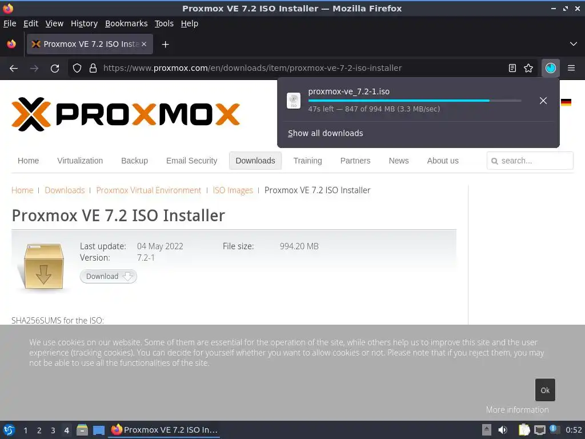This screenshot has width=585, height=439.
Task: Switch language via German flag icon
Action: (566, 102)
